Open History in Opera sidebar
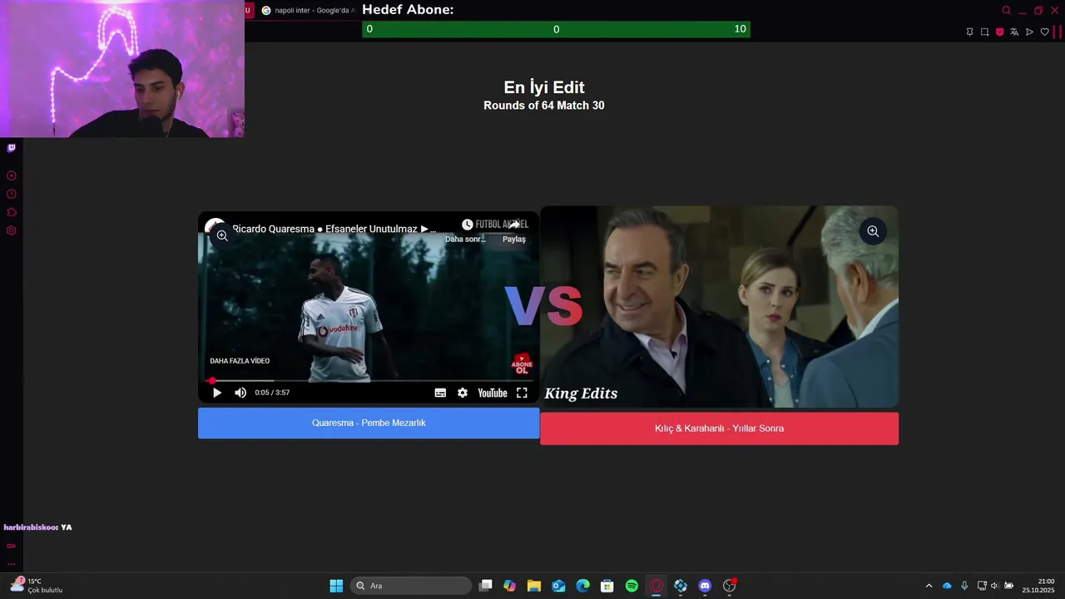 point(12,194)
